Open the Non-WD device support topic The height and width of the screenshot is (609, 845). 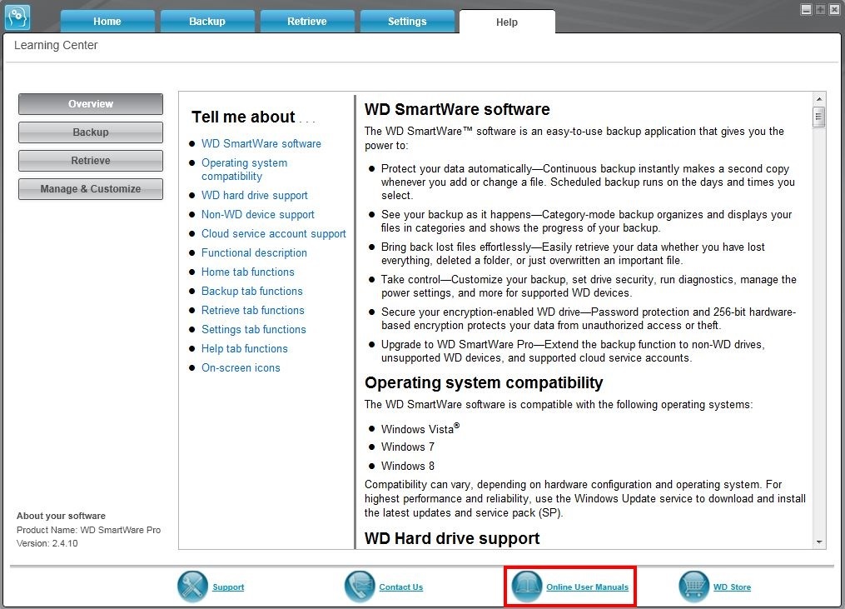tap(257, 214)
